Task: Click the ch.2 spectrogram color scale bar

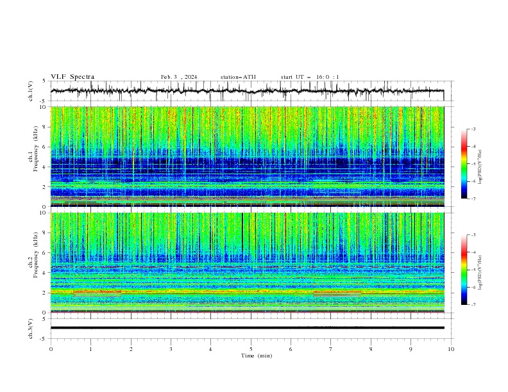Action: click(x=464, y=270)
